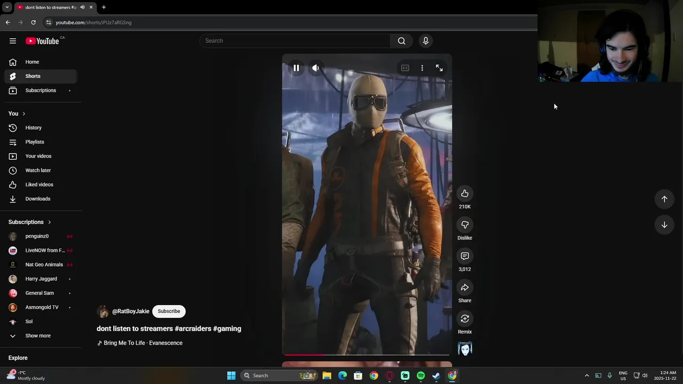Screen dimensions: 683x384
Task: Expand subscriptions list with Show more
Action: pos(41,336)
